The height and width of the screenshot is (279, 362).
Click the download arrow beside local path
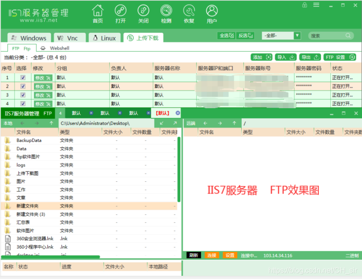[x=162, y=123]
